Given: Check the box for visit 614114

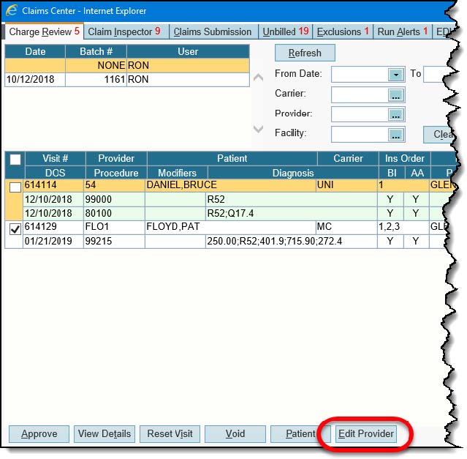Looking at the screenshot, I should tap(15, 188).
